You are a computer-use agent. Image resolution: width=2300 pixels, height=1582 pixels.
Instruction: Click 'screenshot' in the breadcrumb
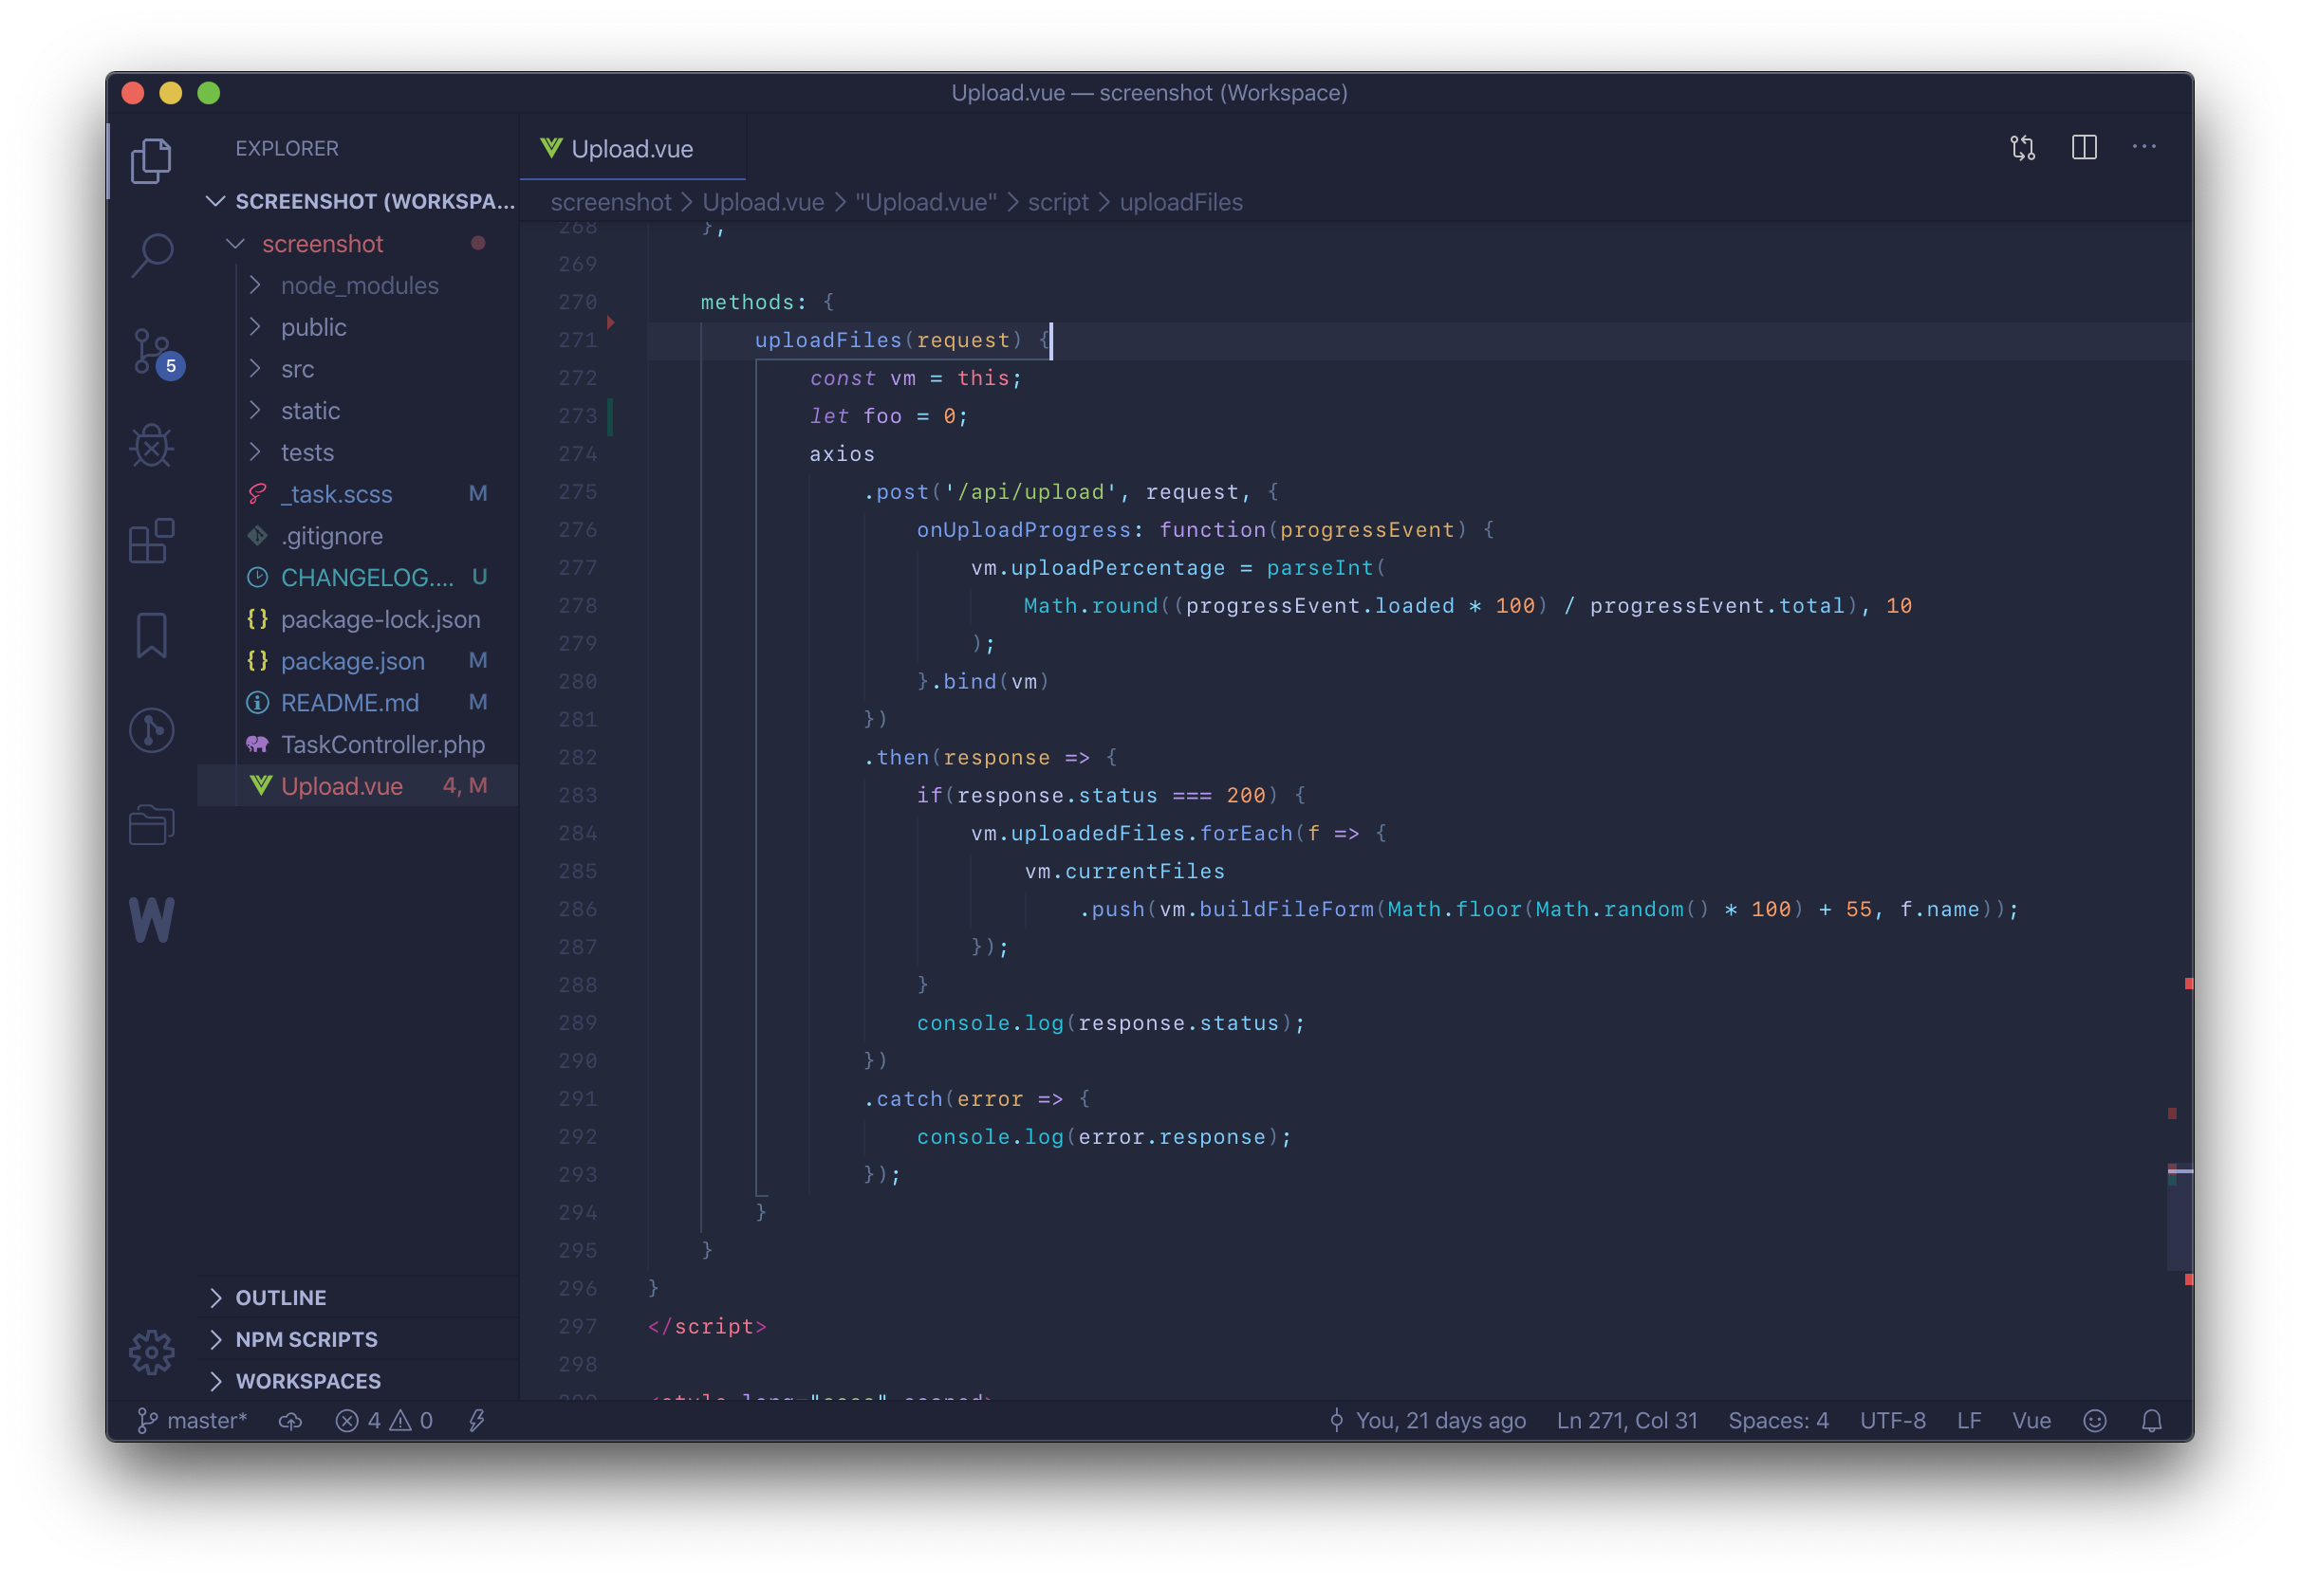611,202
